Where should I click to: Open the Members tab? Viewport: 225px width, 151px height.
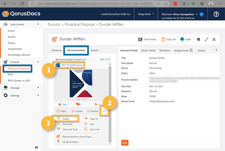pyautogui.click(x=165, y=51)
